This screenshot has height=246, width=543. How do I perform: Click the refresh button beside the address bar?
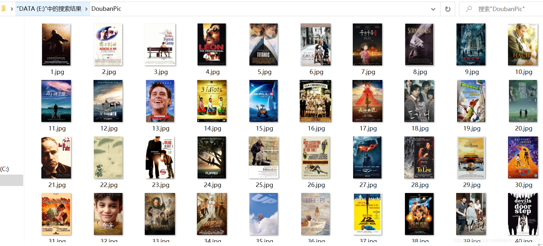pos(448,9)
